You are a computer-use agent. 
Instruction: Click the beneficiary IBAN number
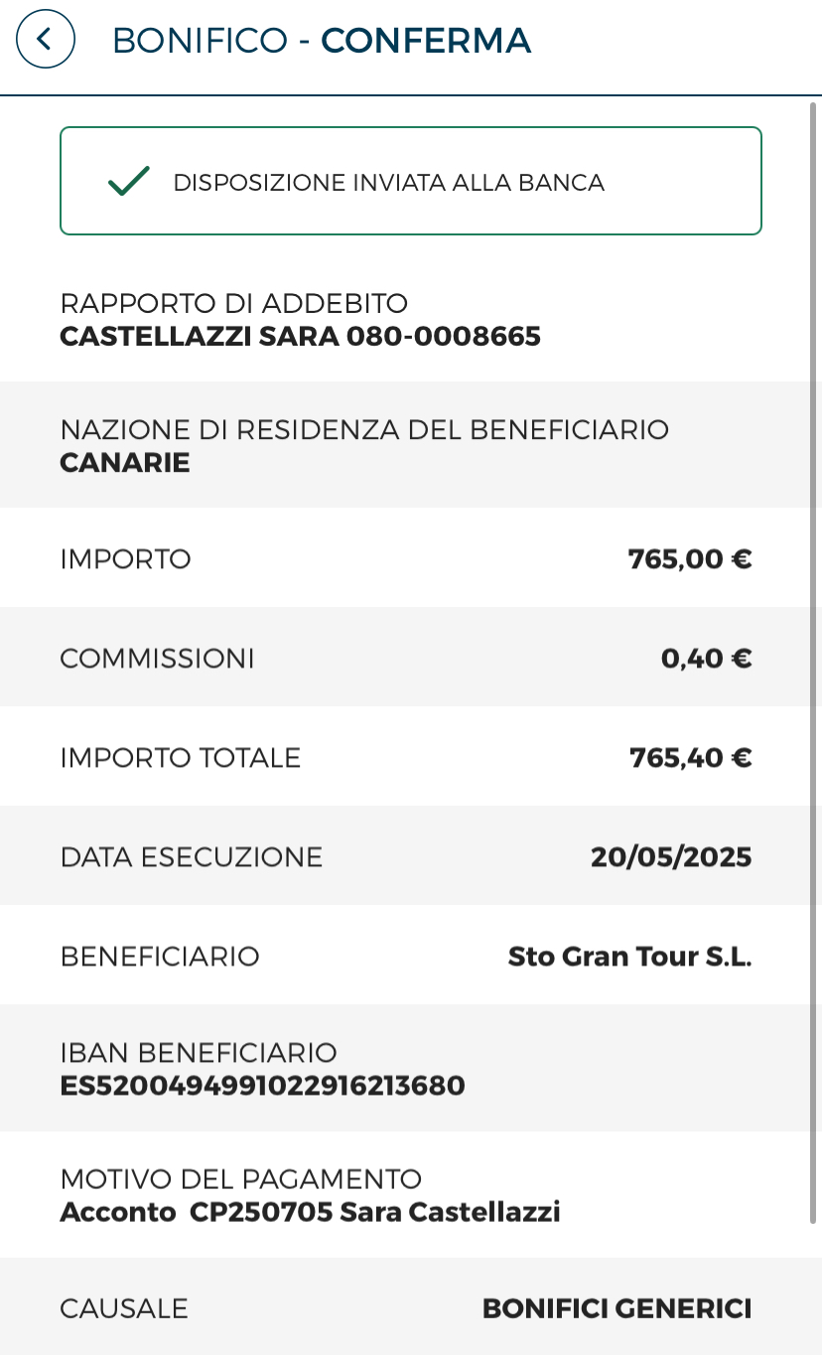tap(263, 1086)
